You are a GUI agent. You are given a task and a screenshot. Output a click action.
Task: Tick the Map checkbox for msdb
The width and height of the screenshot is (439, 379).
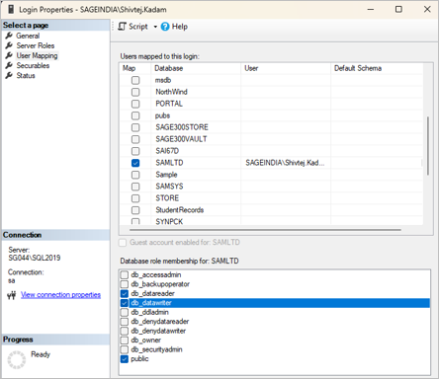click(x=135, y=80)
